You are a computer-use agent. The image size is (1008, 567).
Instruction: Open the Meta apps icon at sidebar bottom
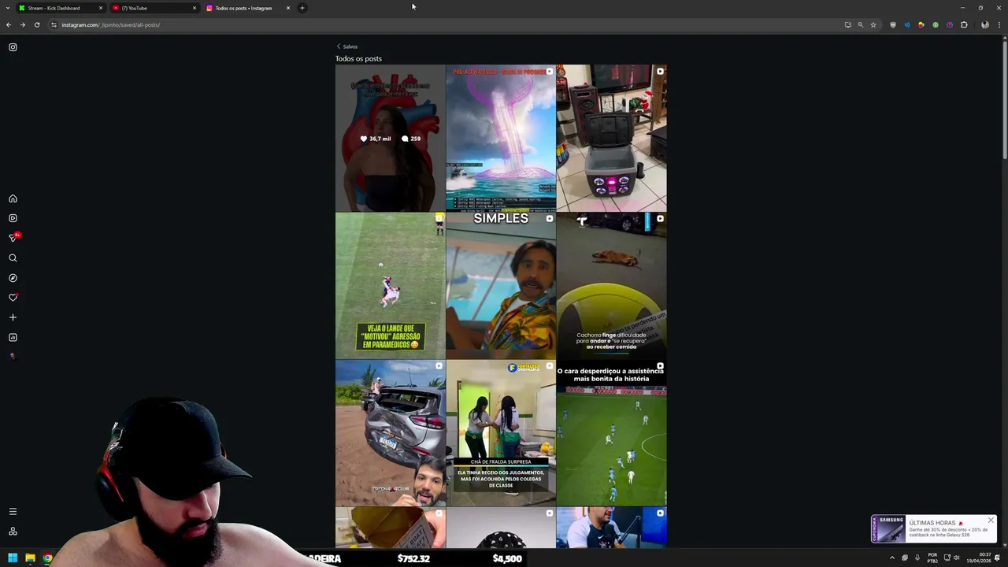click(x=13, y=532)
